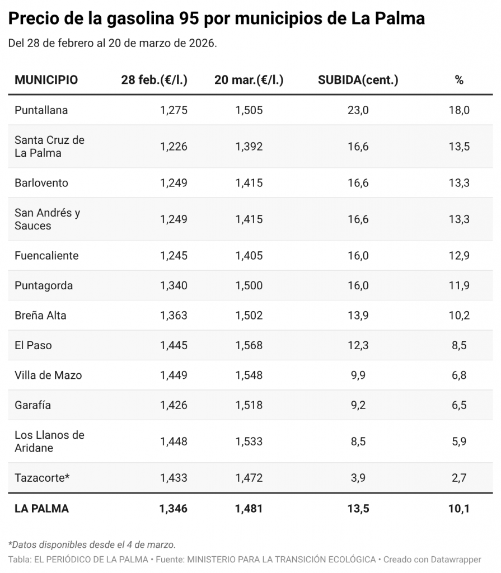
Task: Select Puntagorda in the table
Action: (44, 285)
